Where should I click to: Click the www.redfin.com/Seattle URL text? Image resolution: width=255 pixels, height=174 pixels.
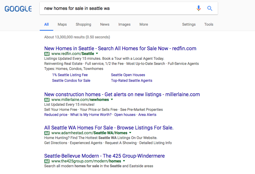click(x=73, y=54)
